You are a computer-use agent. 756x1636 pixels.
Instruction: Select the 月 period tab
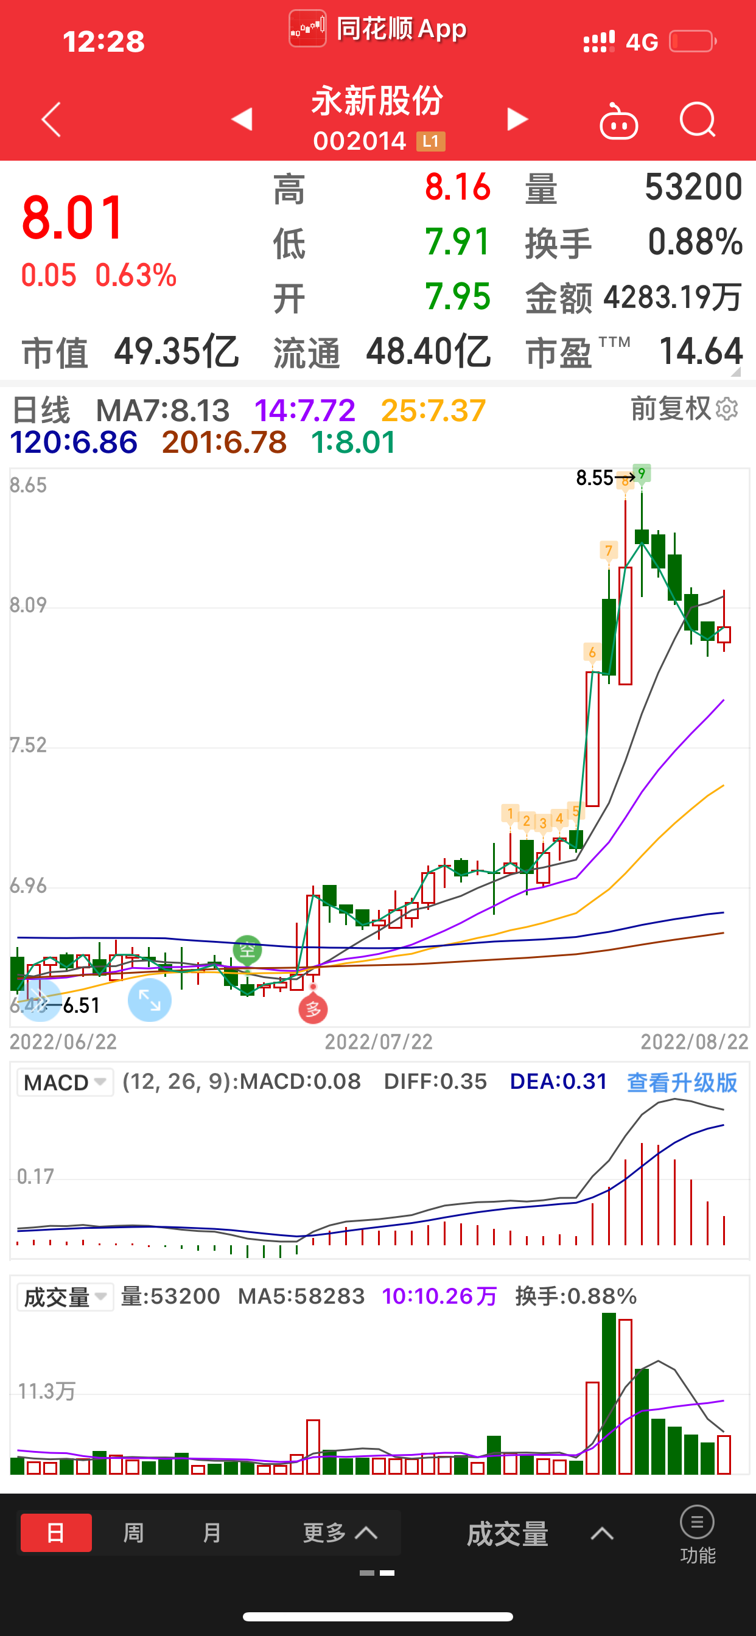click(212, 1533)
